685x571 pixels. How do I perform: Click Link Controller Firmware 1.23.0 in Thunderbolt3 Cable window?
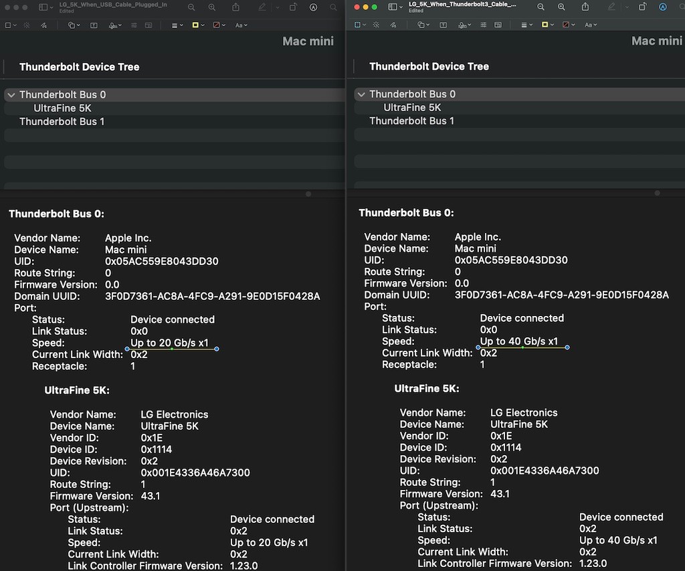[593, 563]
